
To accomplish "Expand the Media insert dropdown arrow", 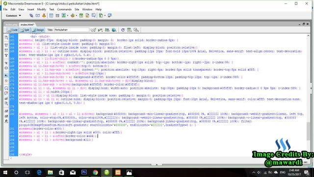I will [77, 16].
